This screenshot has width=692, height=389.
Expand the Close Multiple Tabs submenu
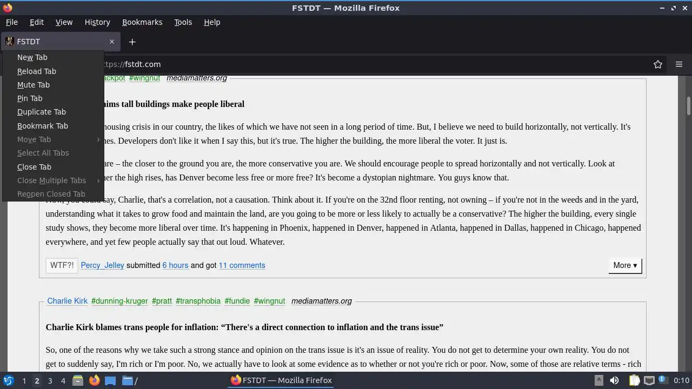(x=53, y=180)
